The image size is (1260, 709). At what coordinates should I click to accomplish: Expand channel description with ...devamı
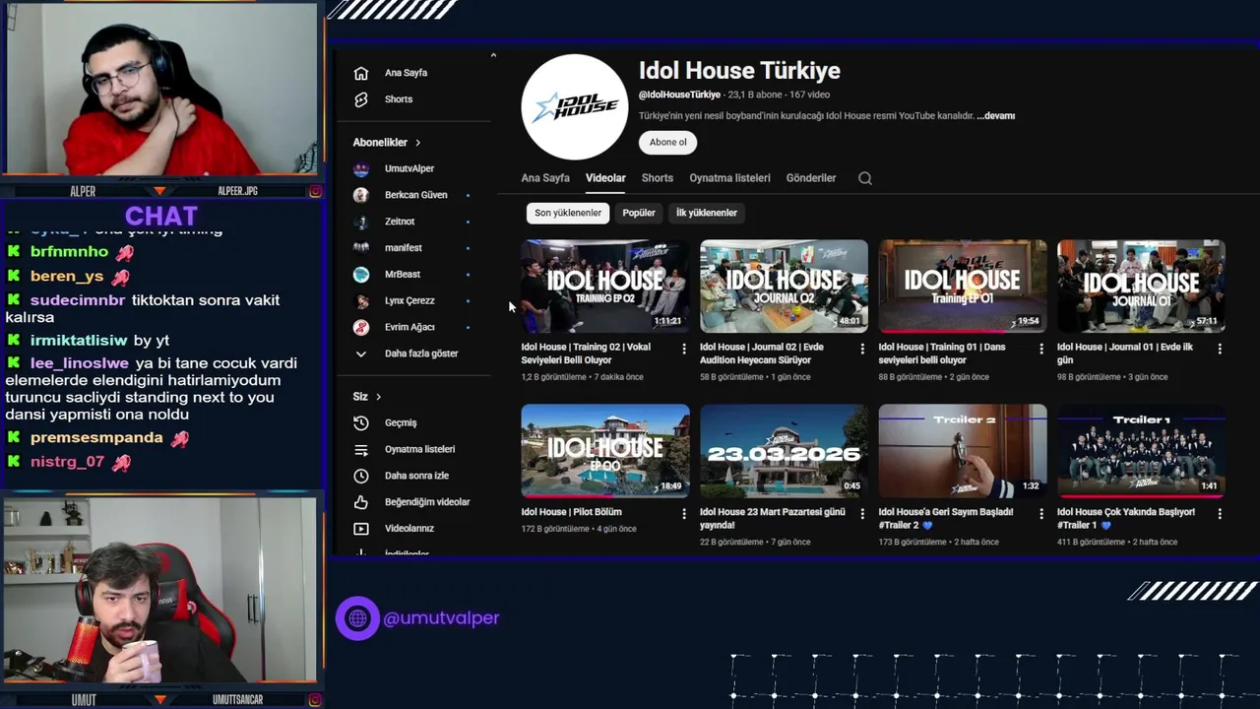(x=995, y=116)
